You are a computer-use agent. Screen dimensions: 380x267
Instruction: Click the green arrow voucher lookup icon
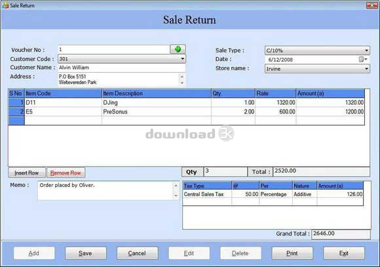[x=178, y=49]
